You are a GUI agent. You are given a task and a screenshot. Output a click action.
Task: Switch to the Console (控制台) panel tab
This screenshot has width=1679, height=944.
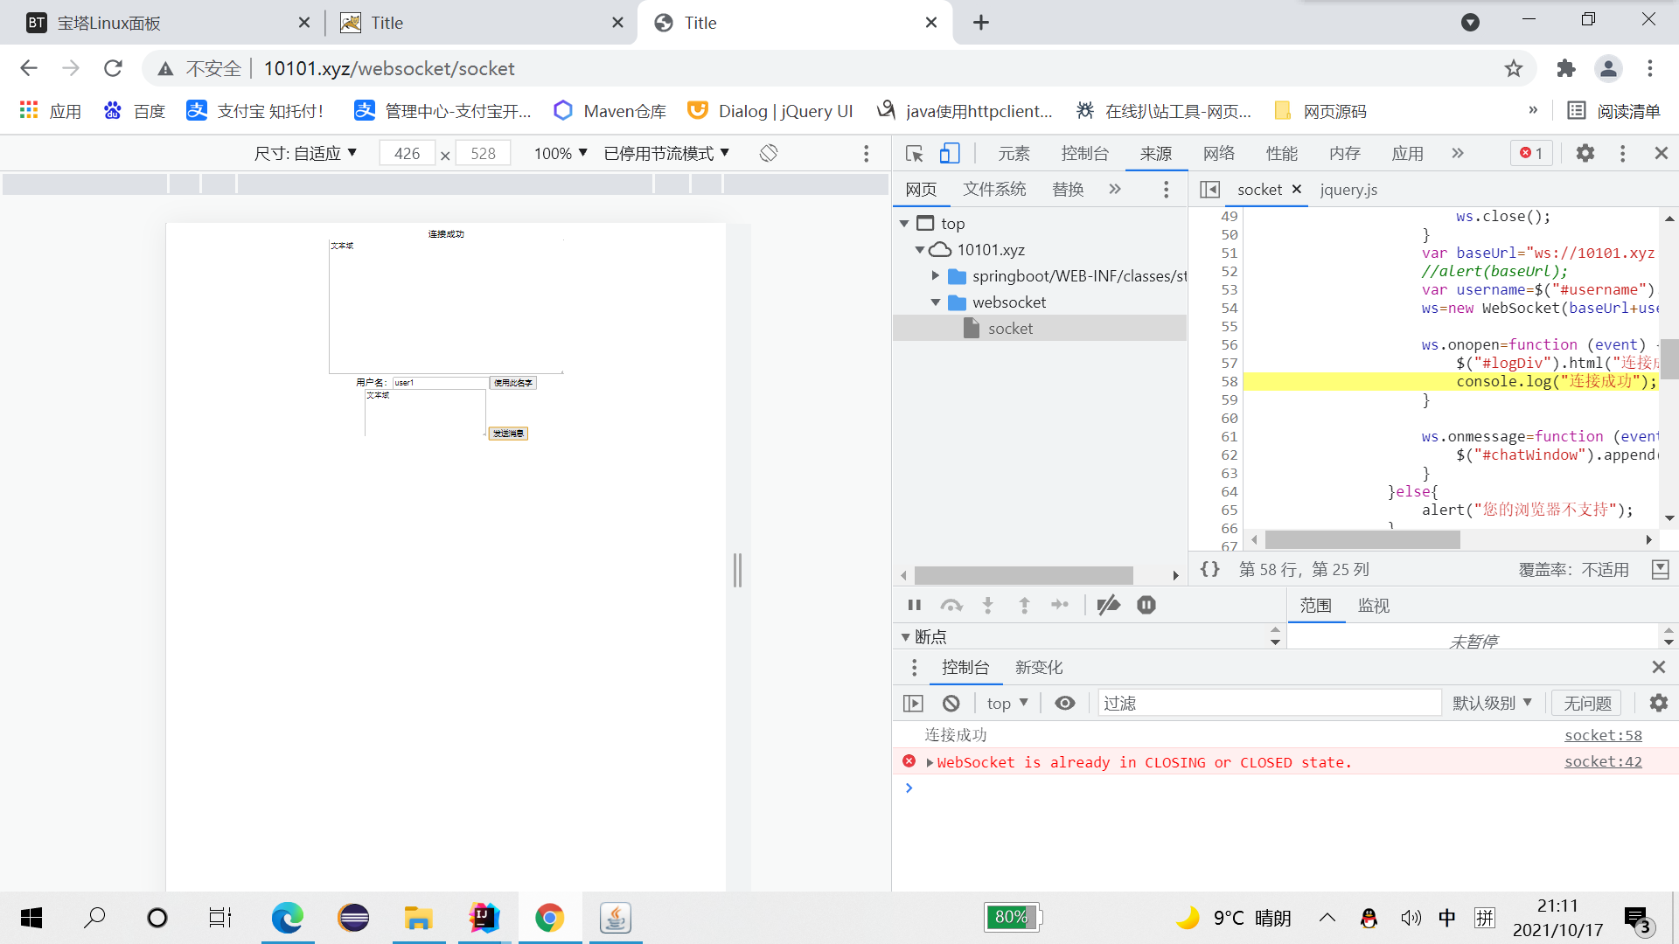[1085, 153]
